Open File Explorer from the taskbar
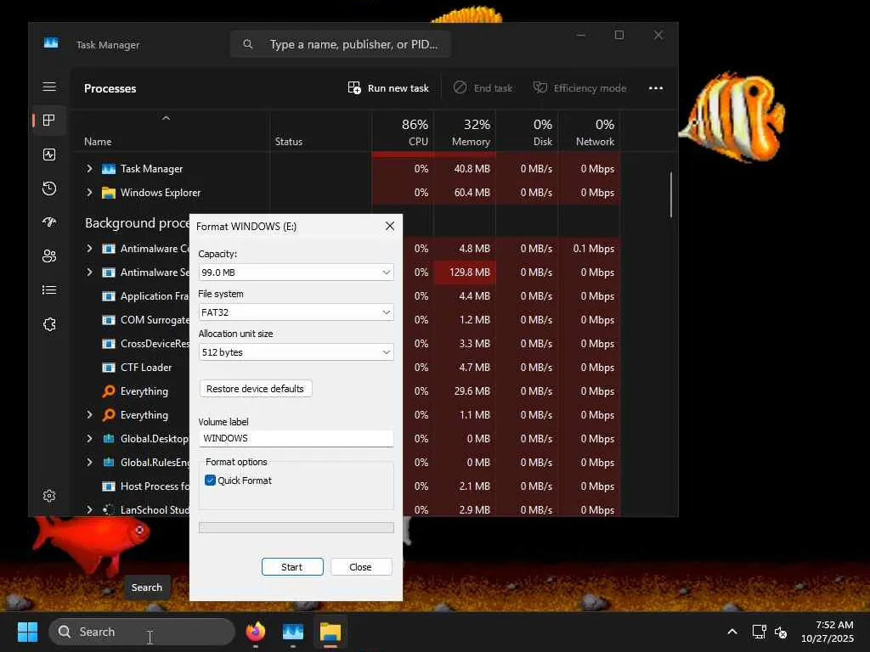Viewport: 870px width, 652px height. click(x=330, y=632)
